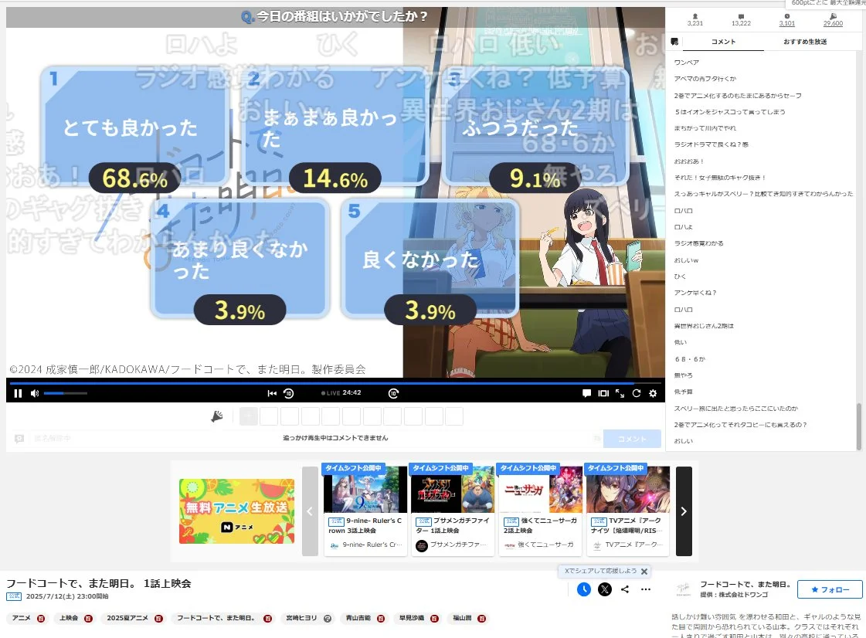Open the アニメ tag

point(22,618)
